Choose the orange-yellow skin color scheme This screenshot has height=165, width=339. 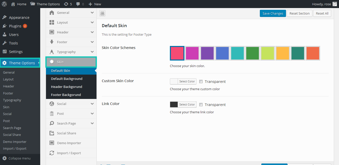click(x=283, y=53)
